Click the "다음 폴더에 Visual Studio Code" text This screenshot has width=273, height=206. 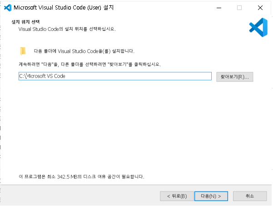click(84, 51)
